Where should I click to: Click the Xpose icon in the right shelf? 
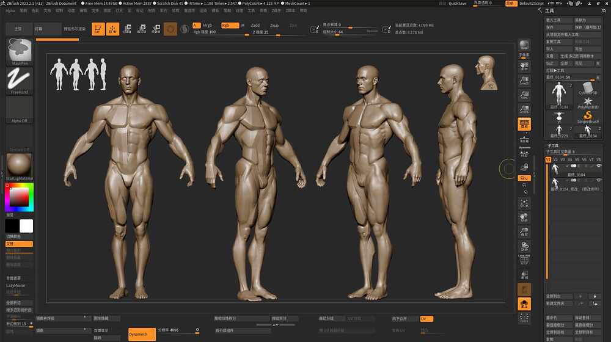[x=524, y=318]
